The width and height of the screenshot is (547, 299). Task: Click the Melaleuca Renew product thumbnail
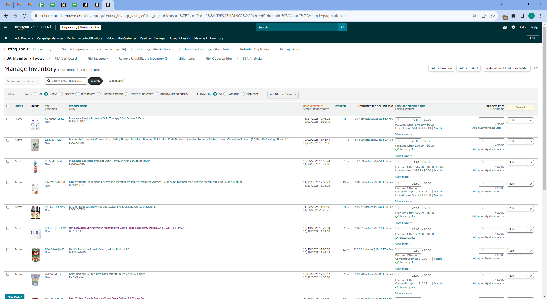click(35, 124)
